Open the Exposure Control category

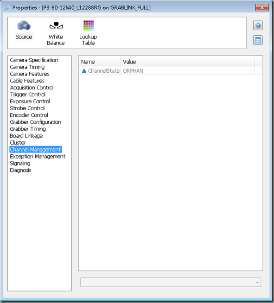coord(30,101)
